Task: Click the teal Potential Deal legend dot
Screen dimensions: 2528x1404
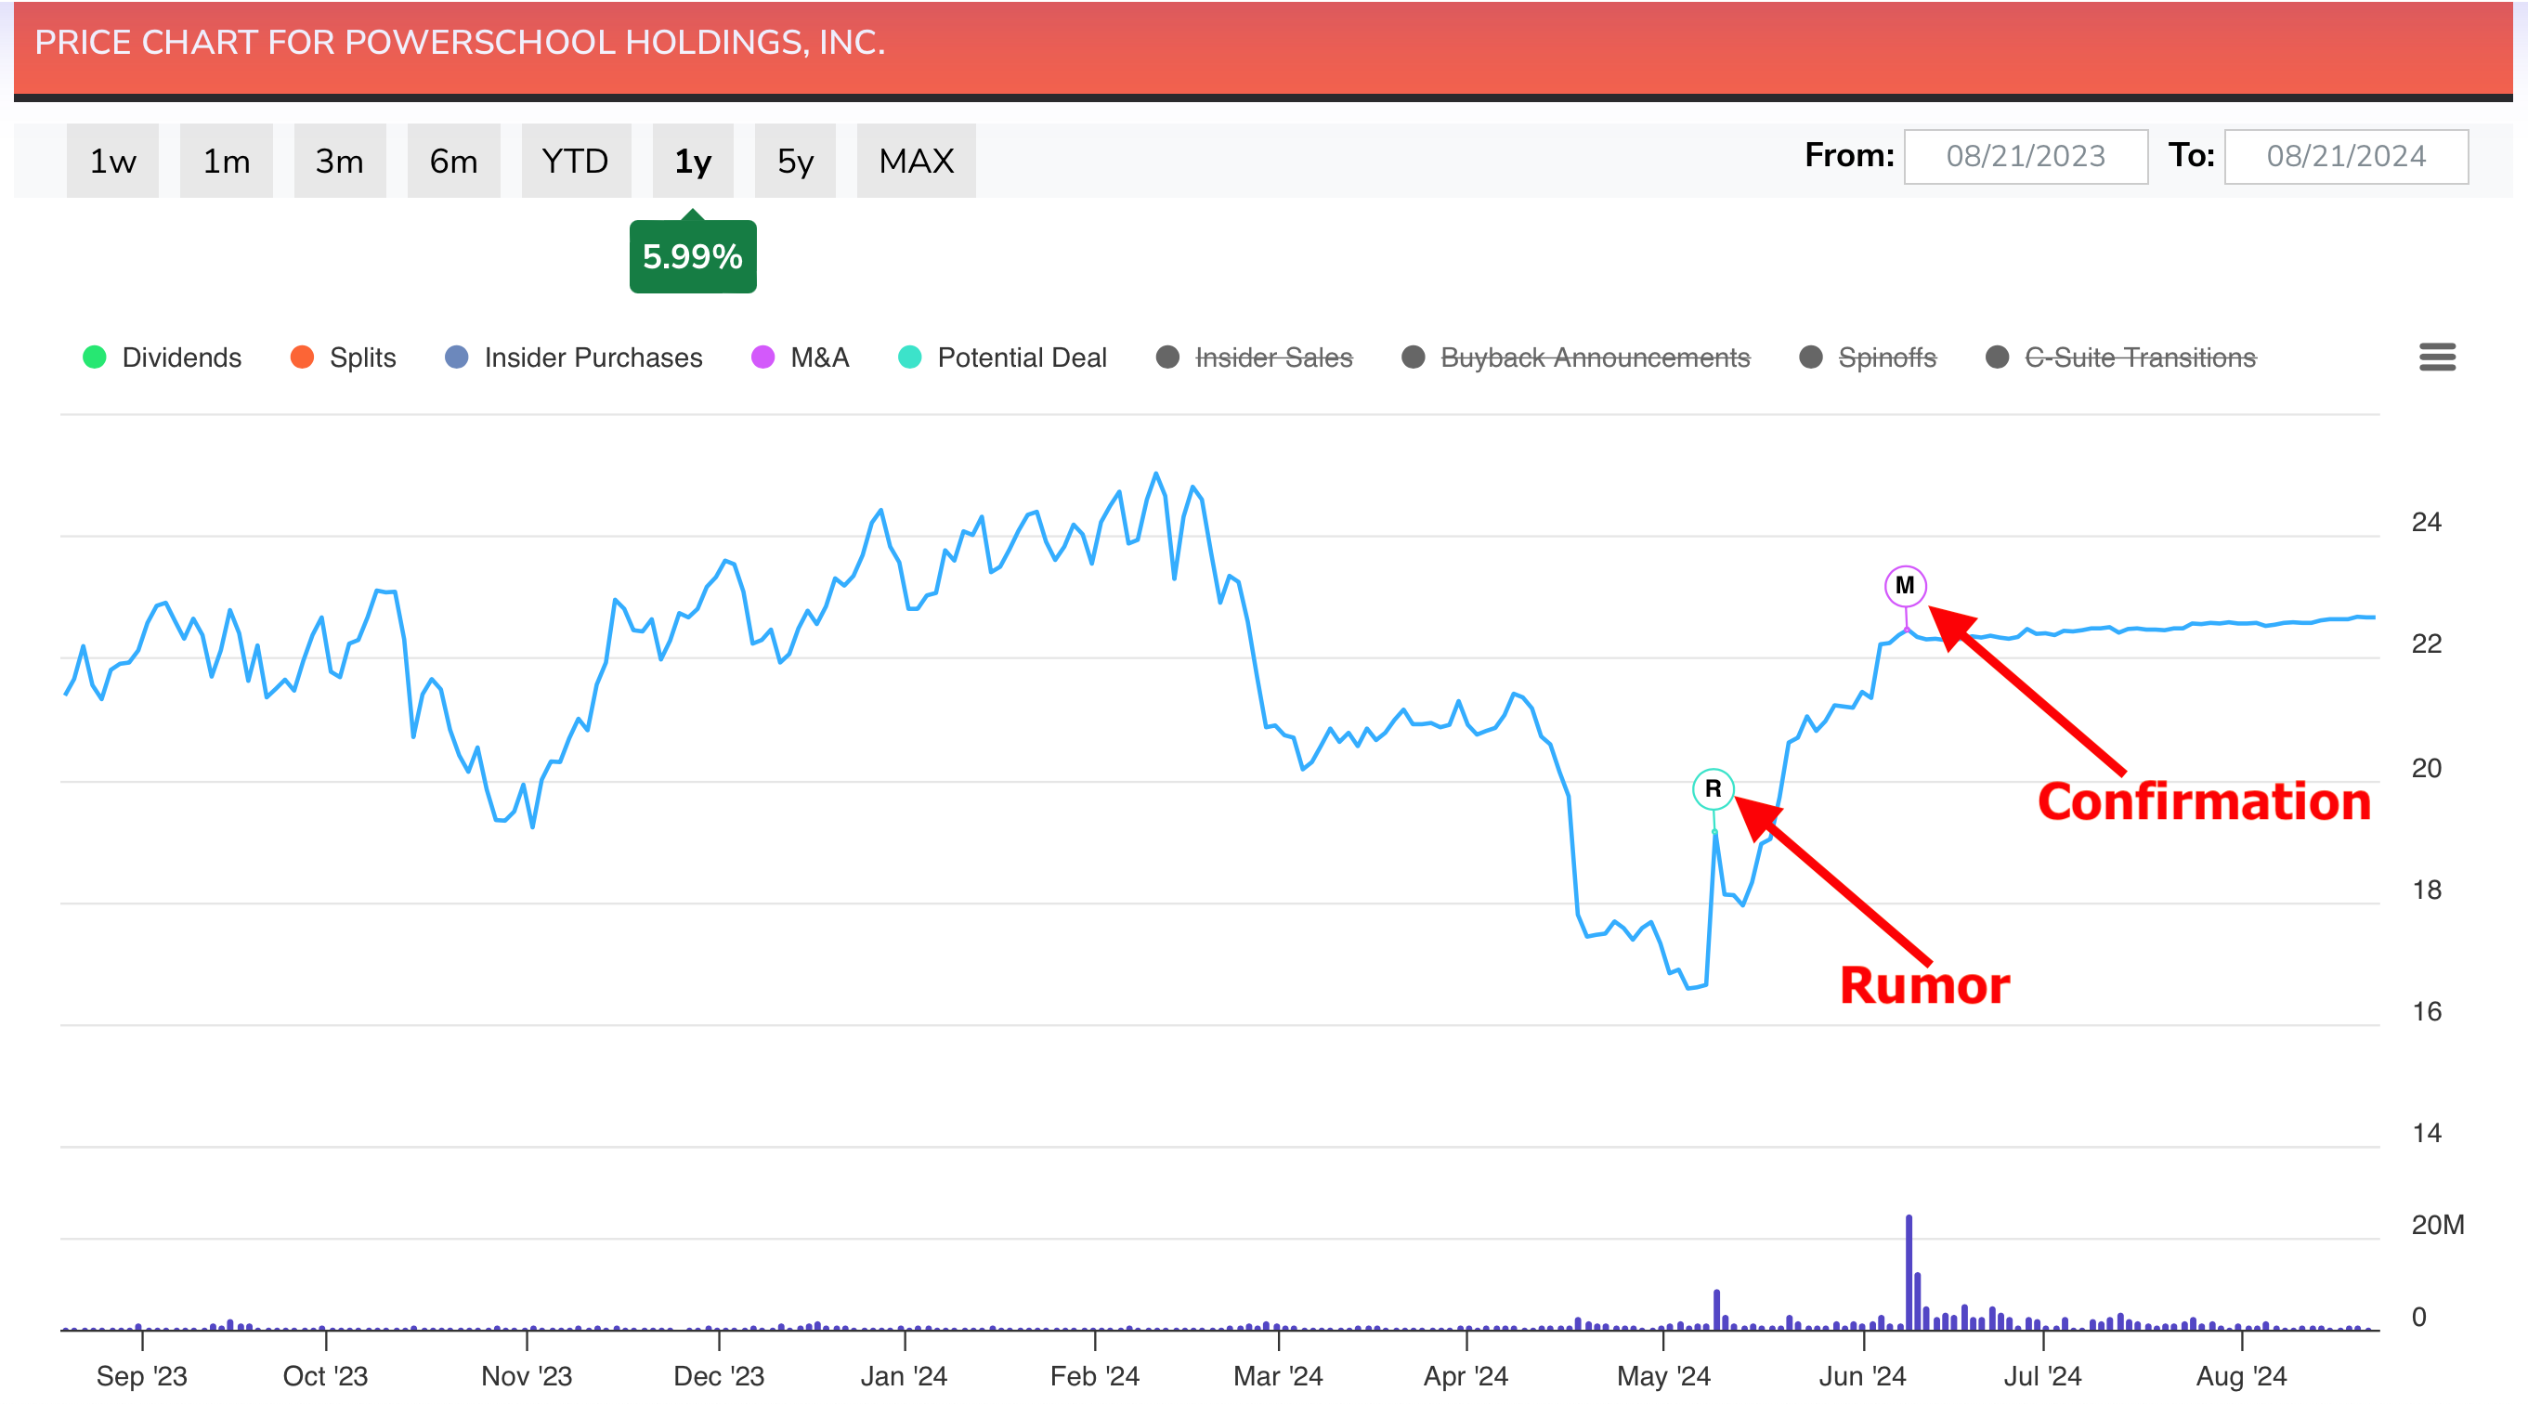Action: pos(910,357)
